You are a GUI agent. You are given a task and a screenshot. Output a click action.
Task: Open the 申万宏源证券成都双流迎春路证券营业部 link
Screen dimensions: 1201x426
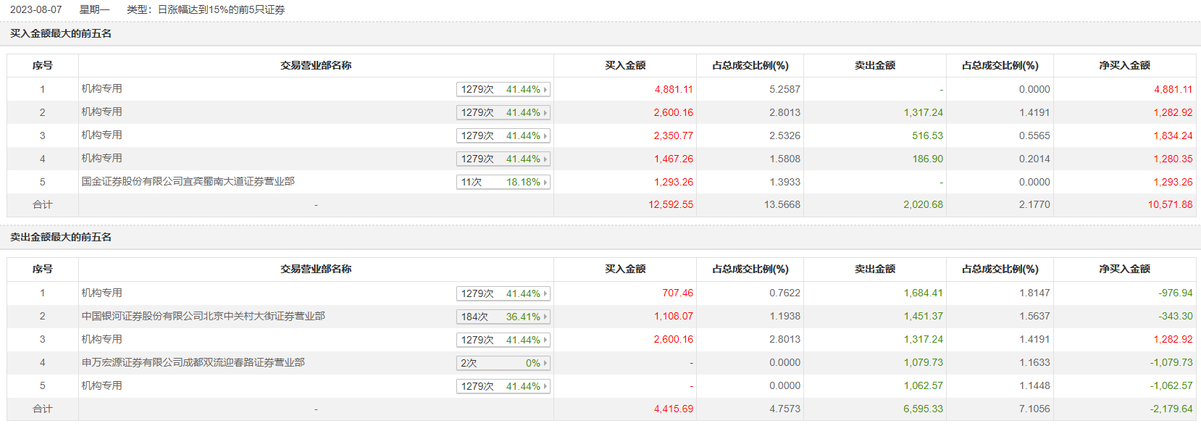coord(193,362)
